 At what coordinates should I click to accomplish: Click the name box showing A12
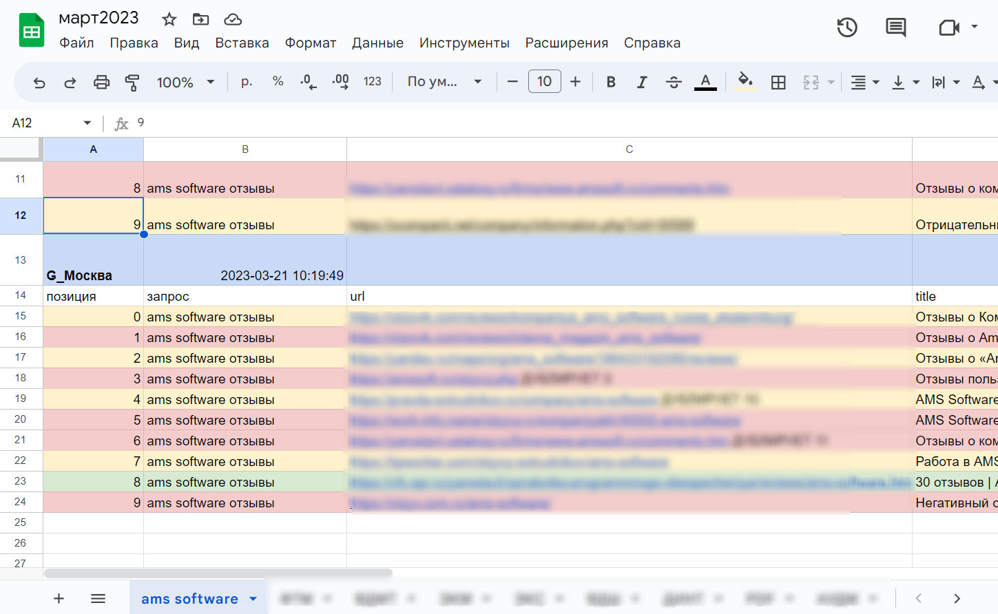click(40, 123)
